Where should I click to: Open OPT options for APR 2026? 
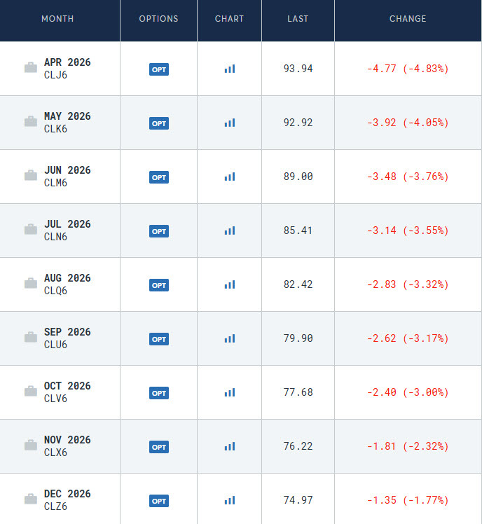tap(159, 69)
